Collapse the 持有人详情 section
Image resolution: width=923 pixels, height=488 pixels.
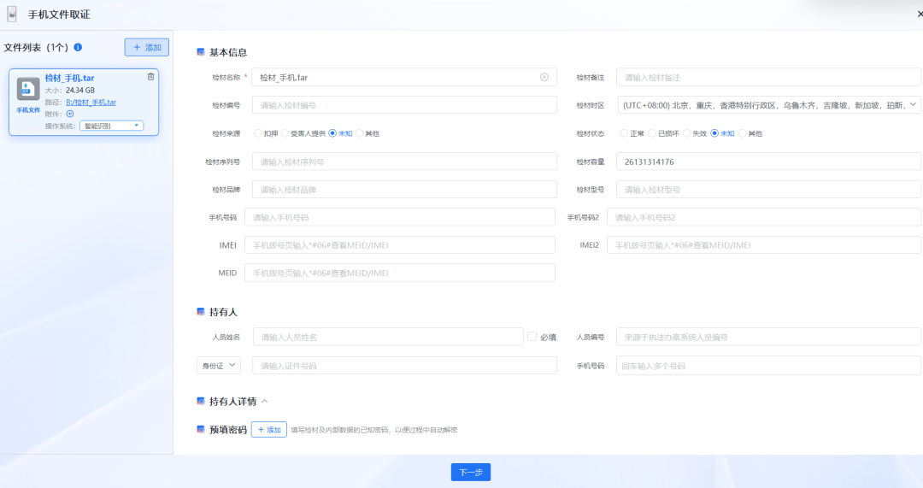click(264, 402)
